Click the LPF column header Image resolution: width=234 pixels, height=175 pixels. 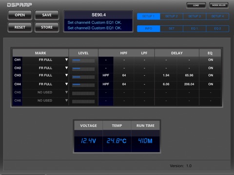[x=144, y=53]
